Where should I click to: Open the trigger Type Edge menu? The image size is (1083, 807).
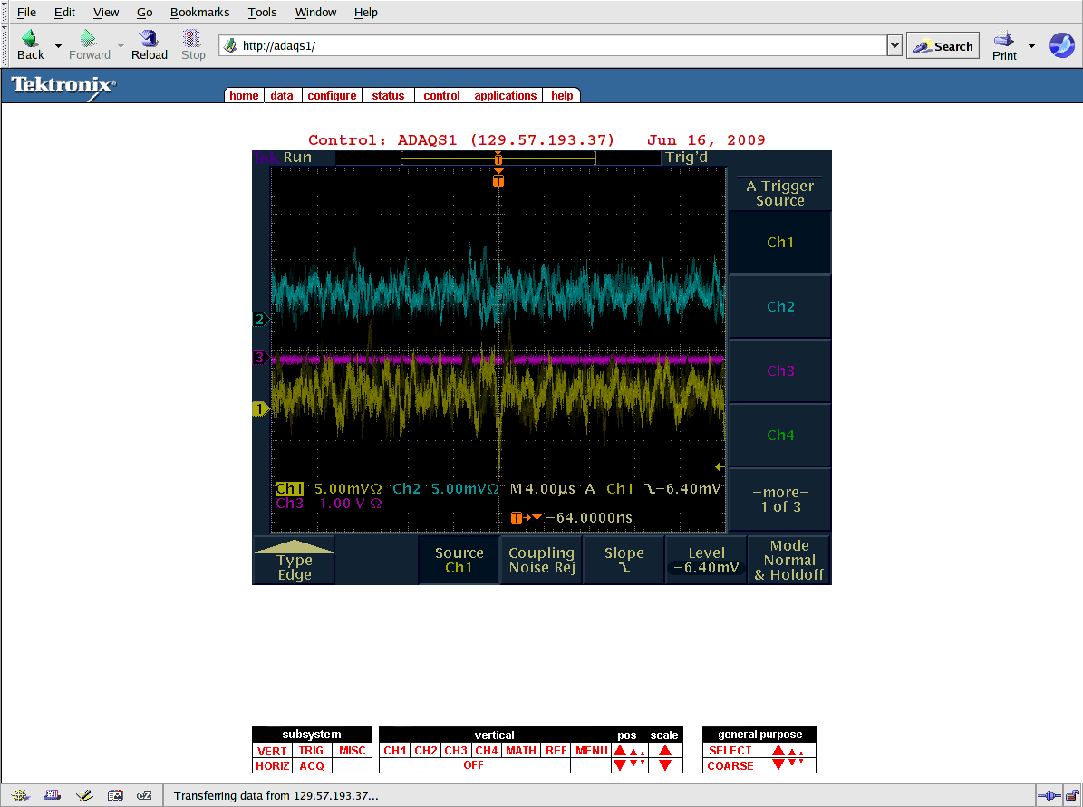coord(295,560)
